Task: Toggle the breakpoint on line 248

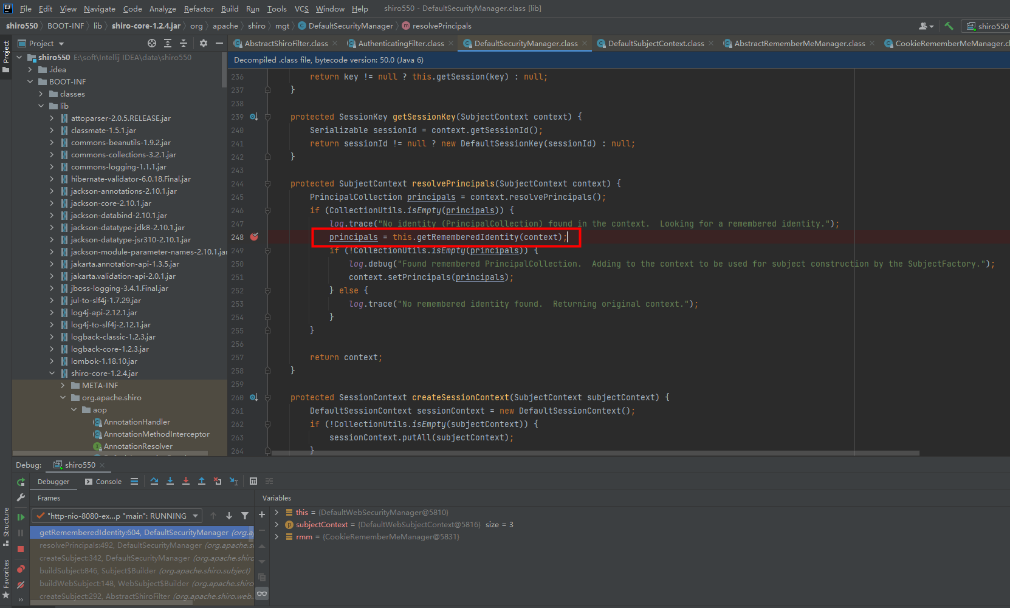Action: click(x=254, y=237)
